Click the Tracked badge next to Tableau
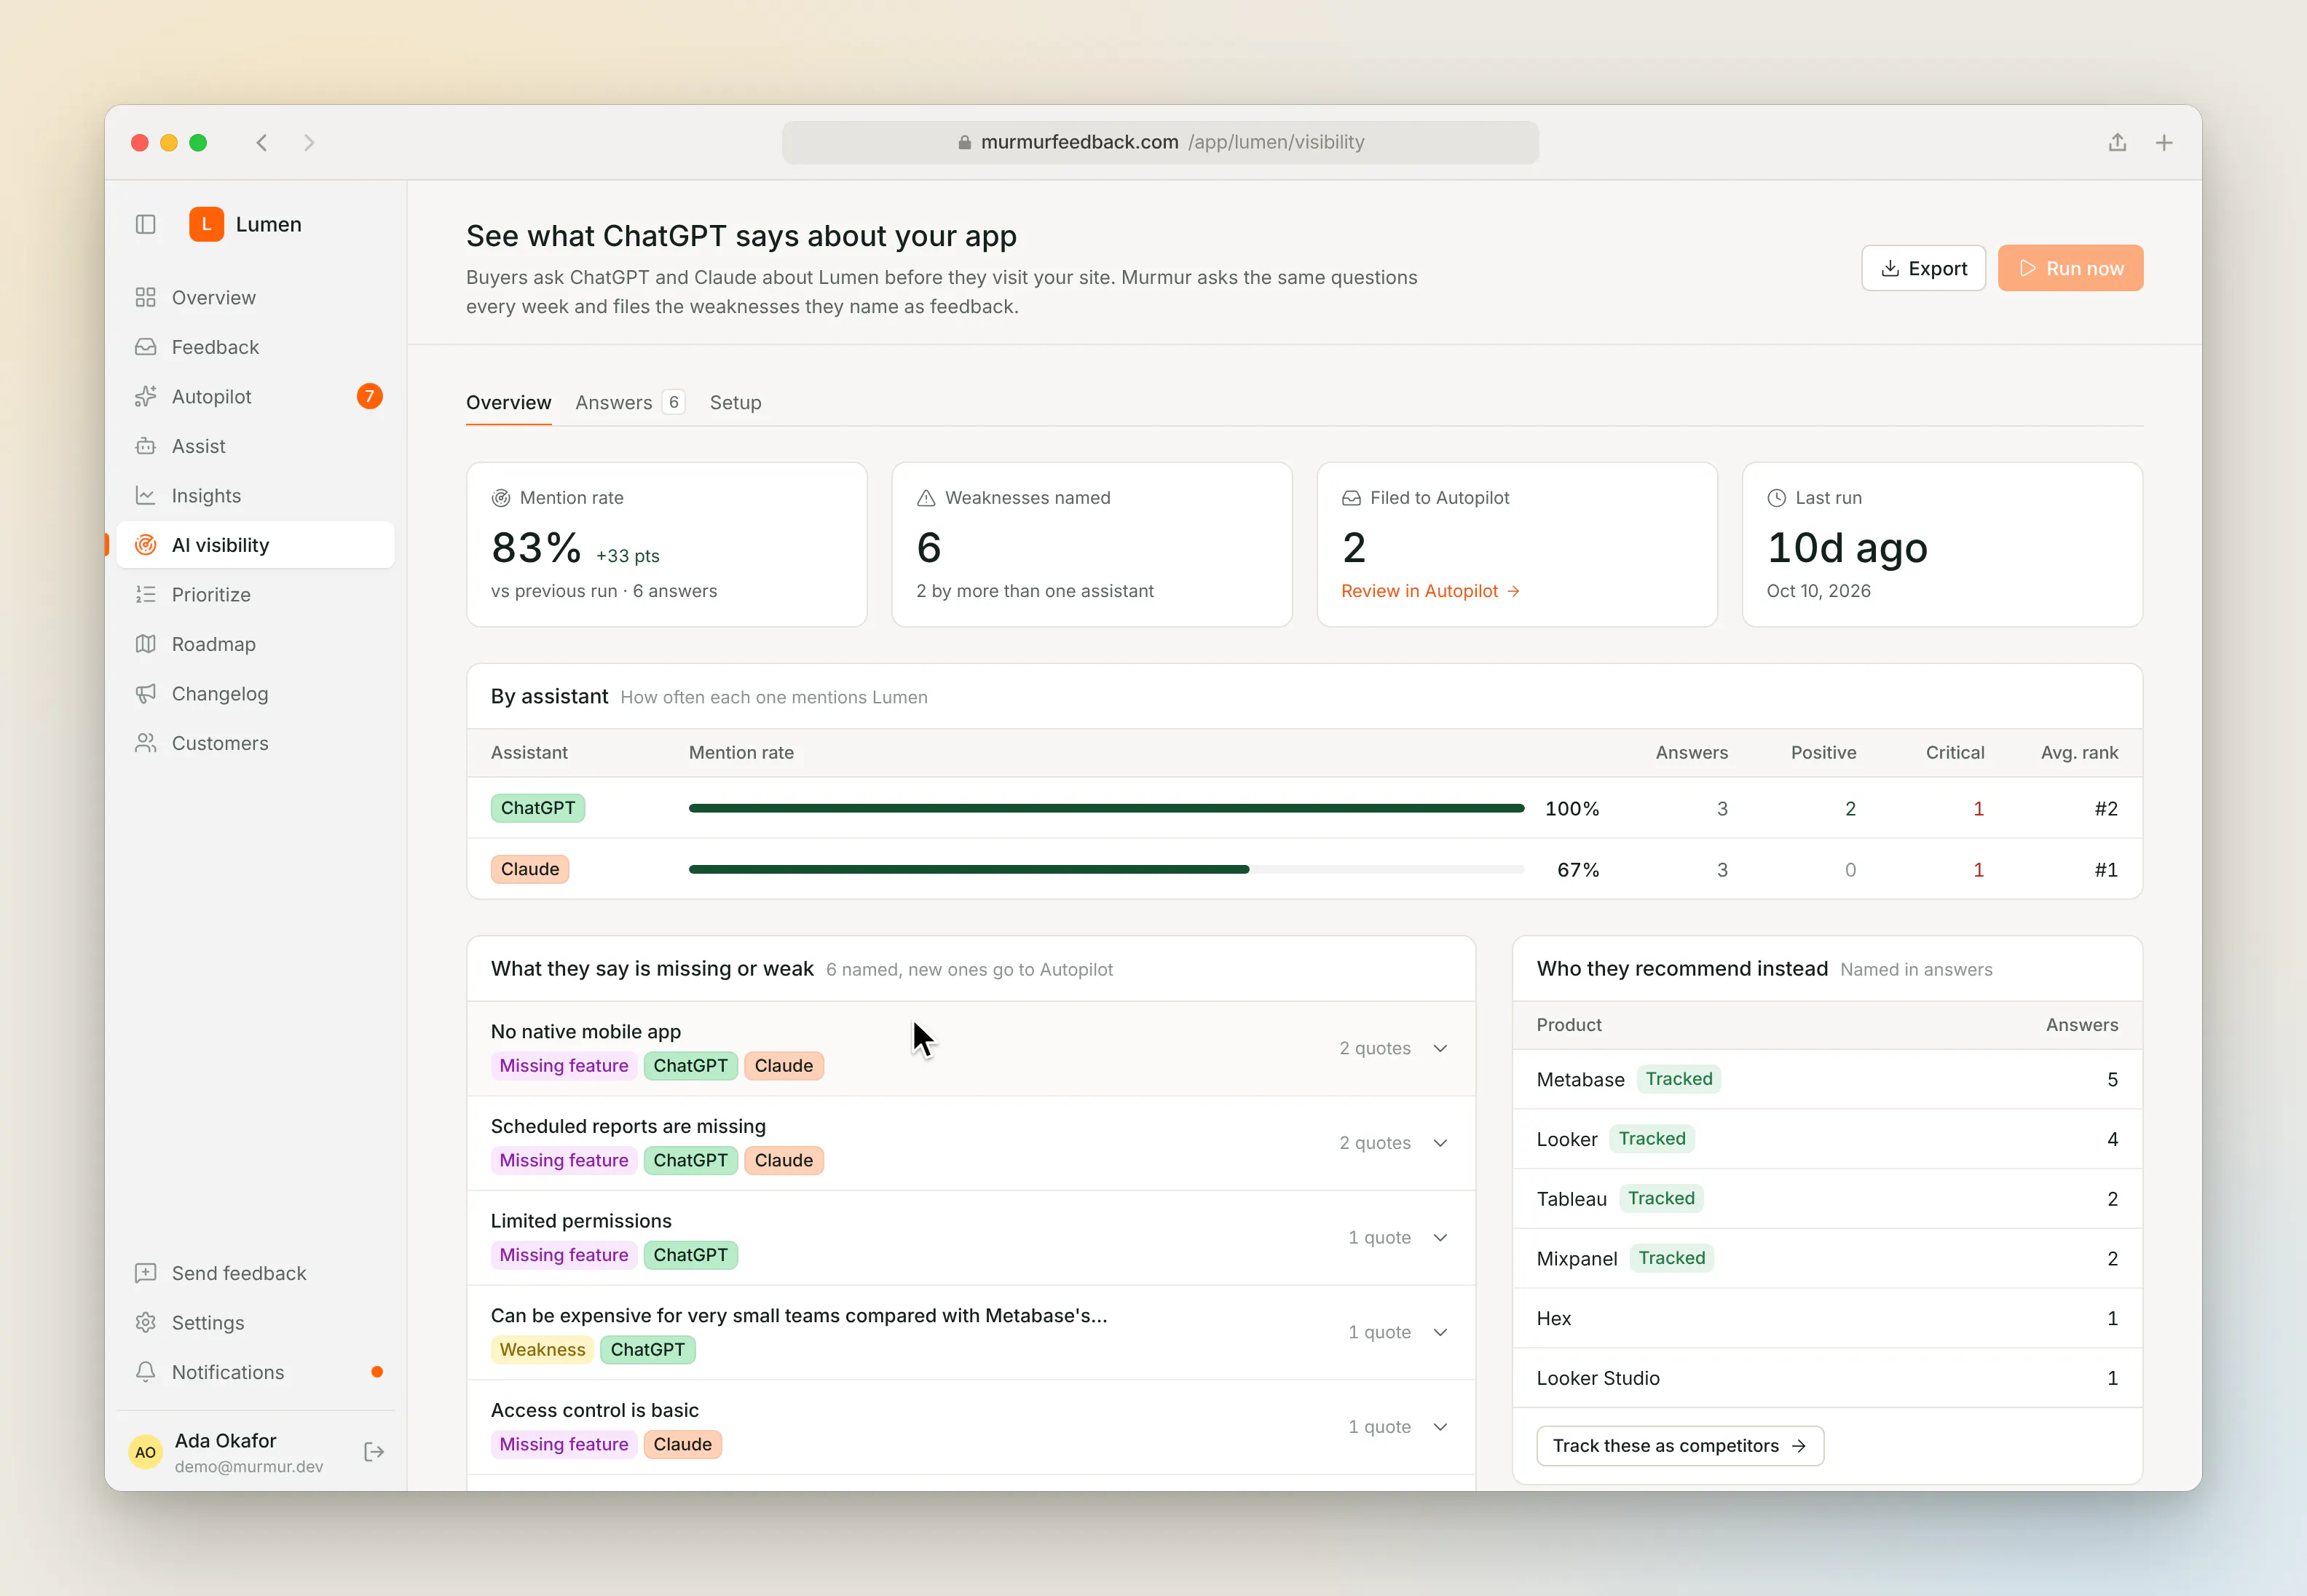Screen dimensions: 2307x1596 click(1661, 1198)
